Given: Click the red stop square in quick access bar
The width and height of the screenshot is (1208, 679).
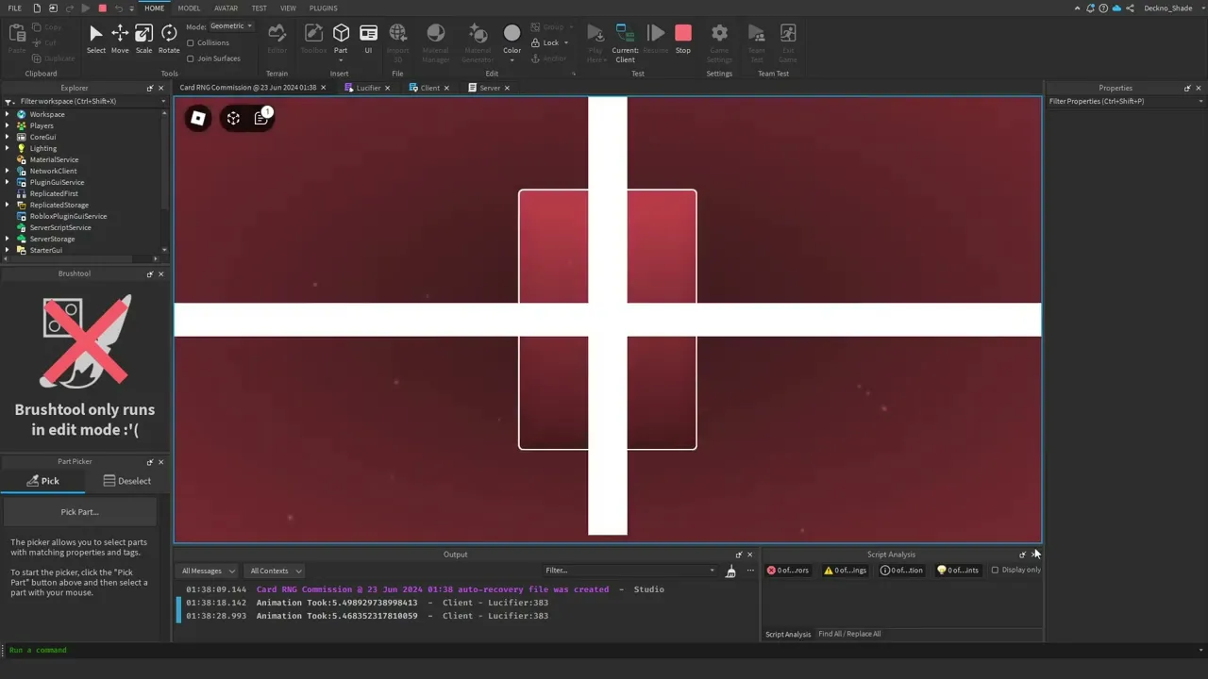Looking at the screenshot, I should pyautogui.click(x=103, y=8).
